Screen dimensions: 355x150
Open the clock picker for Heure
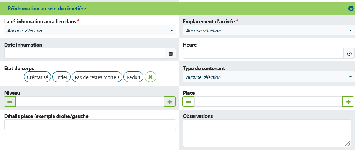349,54
